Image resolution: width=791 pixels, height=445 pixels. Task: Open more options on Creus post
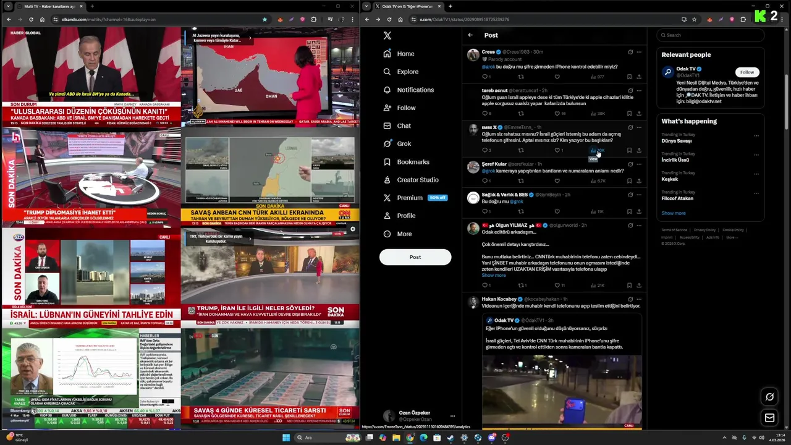click(x=639, y=52)
